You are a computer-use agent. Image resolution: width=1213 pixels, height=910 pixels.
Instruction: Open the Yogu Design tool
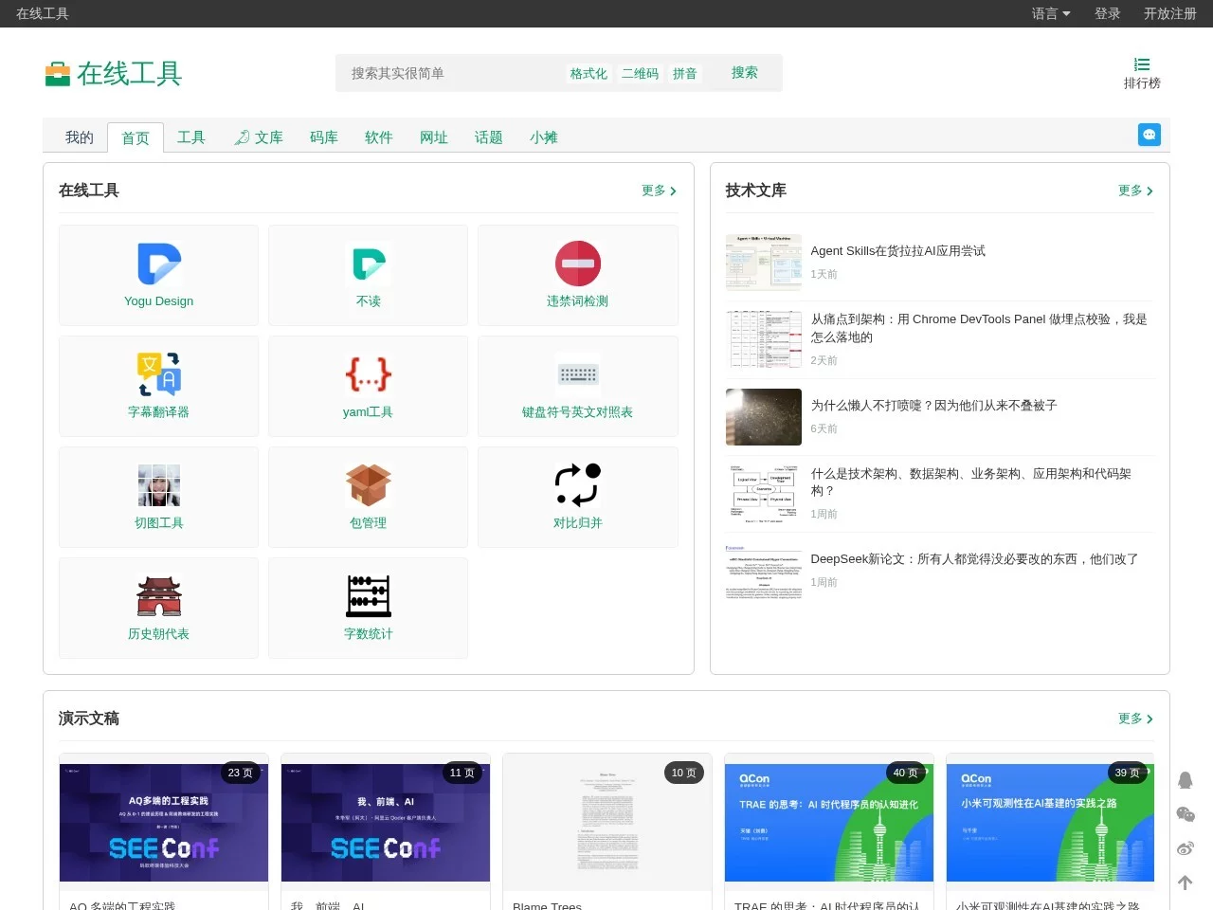[158, 275]
